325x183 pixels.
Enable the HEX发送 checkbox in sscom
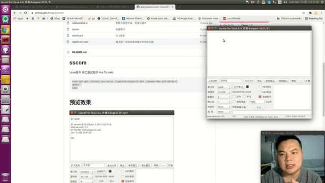pyautogui.click(x=260, y=91)
